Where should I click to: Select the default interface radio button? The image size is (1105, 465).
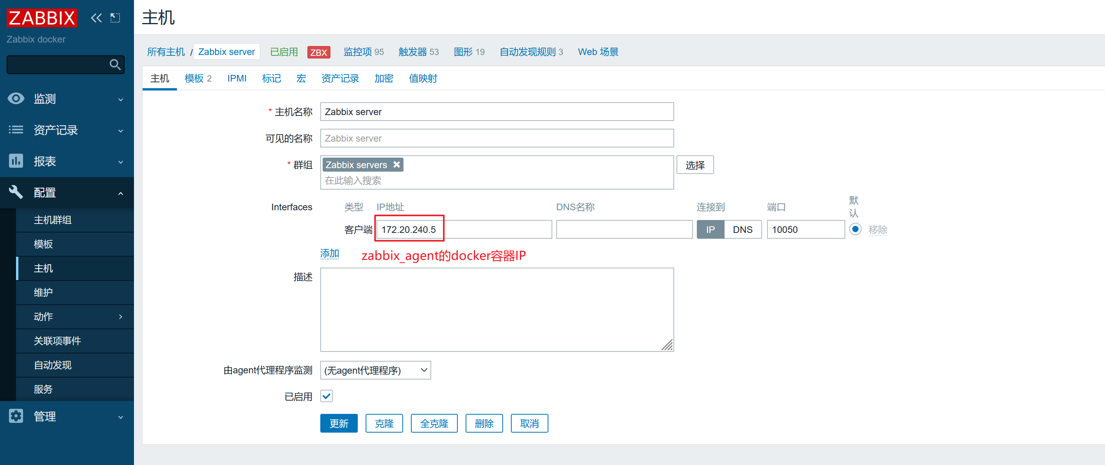[x=855, y=229]
